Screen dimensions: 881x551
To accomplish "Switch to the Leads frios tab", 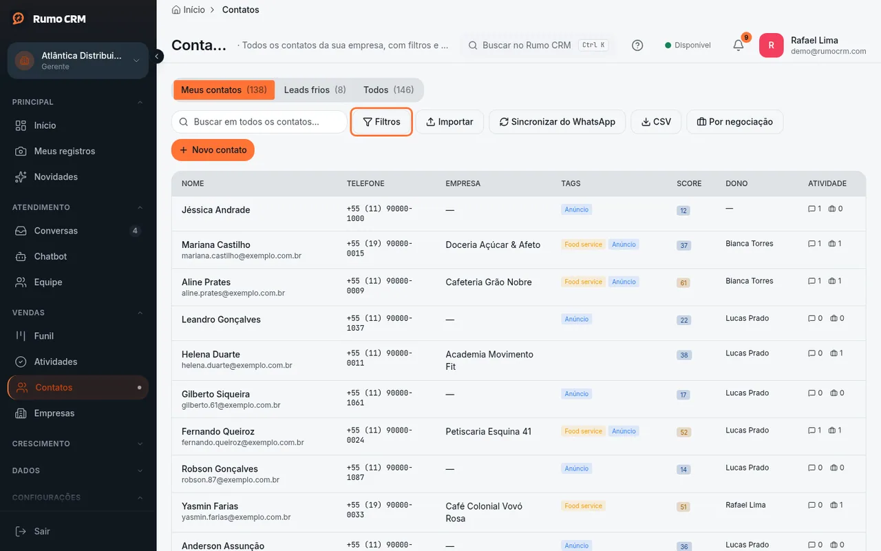I will pyautogui.click(x=315, y=90).
